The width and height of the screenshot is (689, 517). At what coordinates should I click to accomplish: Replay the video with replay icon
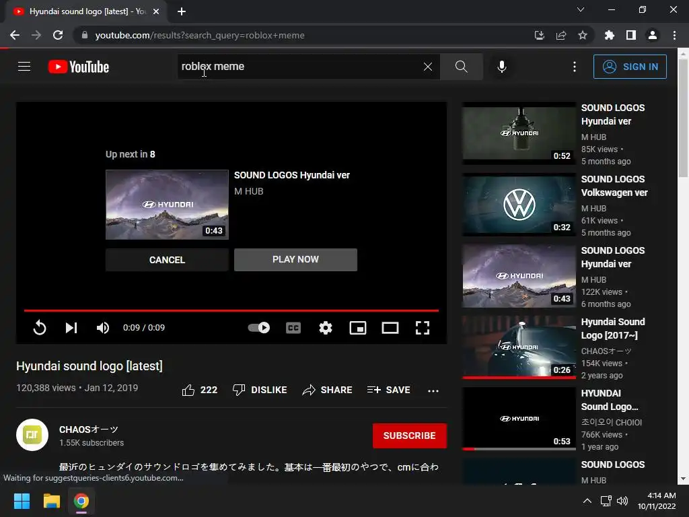point(40,328)
